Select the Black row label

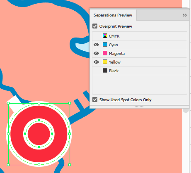(114, 71)
